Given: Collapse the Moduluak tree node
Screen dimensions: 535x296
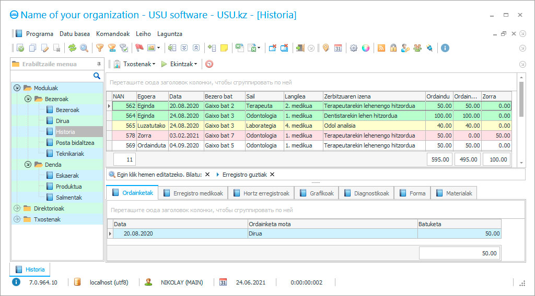Looking at the screenshot, I should point(17,88).
